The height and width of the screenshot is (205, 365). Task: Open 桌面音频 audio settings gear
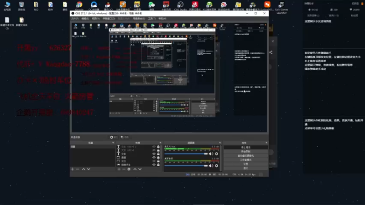tap(216, 166)
